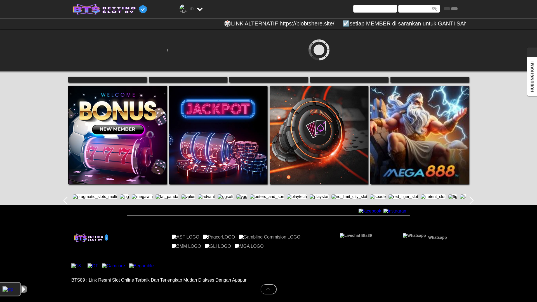Select the playtech provider logo

tap(297, 197)
